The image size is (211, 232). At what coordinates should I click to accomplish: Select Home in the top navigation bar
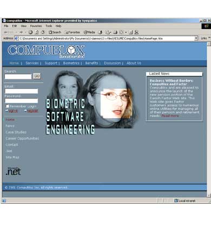click(x=14, y=63)
